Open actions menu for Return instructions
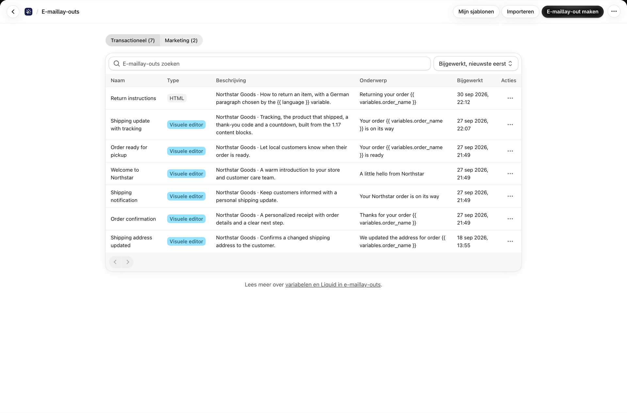This screenshot has height=413, width=627. tap(510, 98)
